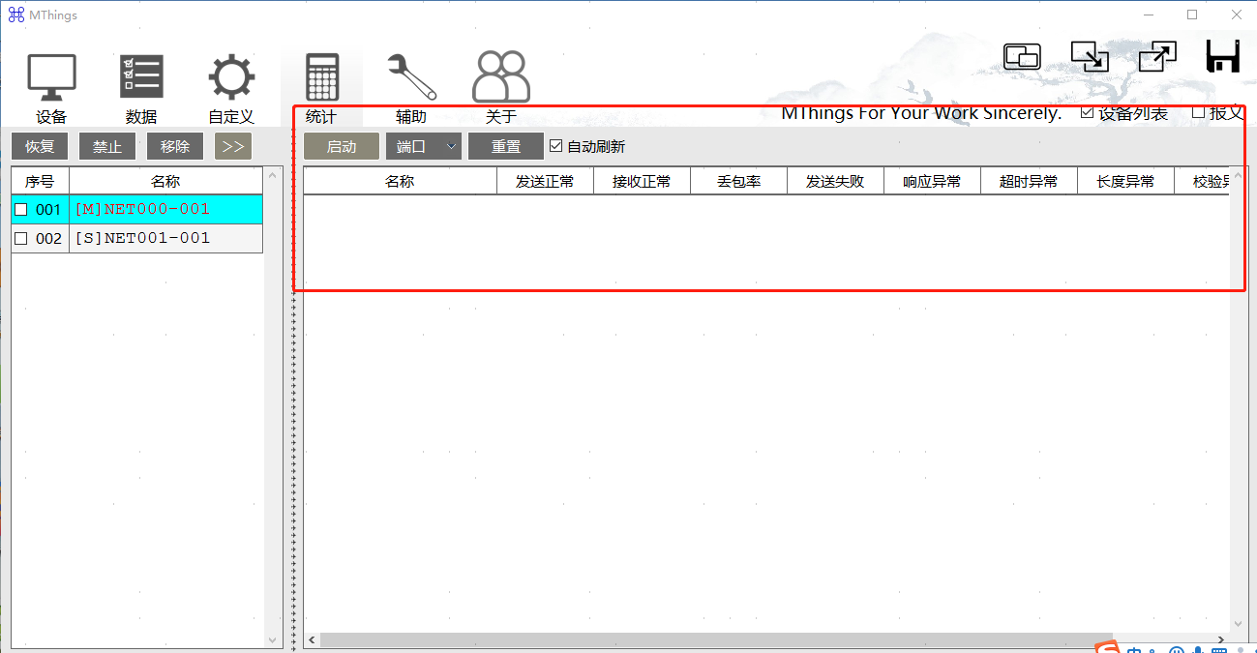Click the 自定义 gear icon
The height and width of the screenshot is (653, 1257).
click(x=231, y=77)
